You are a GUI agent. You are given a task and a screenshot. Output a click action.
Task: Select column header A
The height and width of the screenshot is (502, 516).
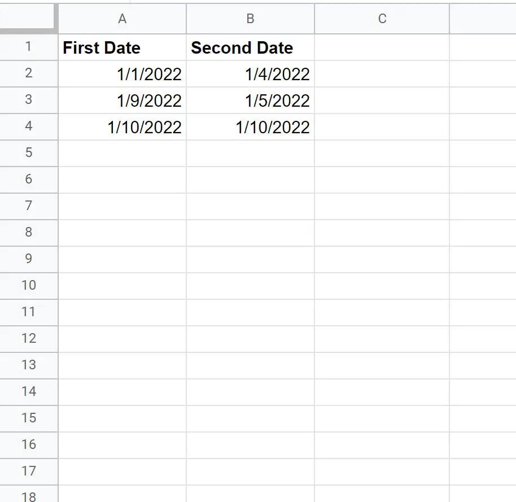pyautogui.click(x=122, y=19)
